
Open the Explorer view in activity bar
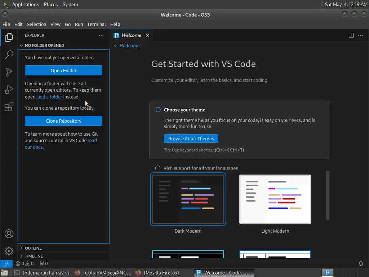[x=9, y=38]
